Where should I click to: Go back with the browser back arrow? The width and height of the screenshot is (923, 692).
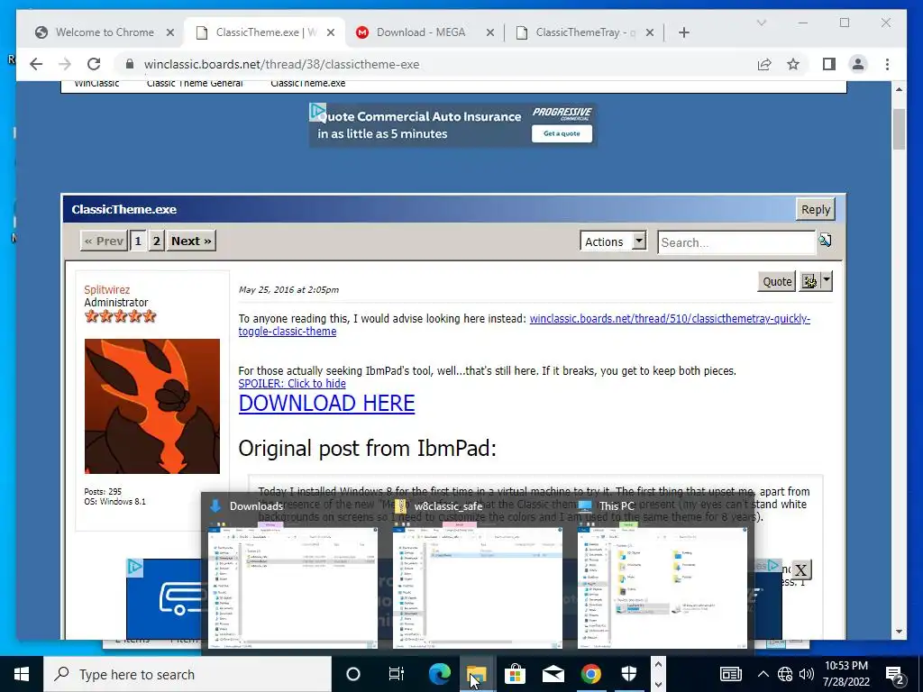(36, 64)
